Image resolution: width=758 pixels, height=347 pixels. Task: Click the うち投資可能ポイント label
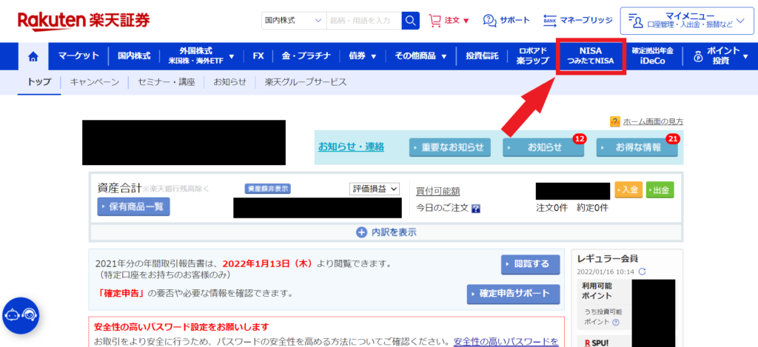603,317
